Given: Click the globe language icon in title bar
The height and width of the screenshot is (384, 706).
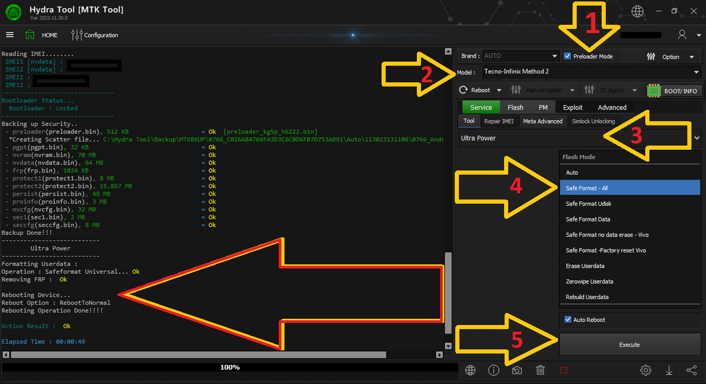Looking at the screenshot, I should 638,11.
